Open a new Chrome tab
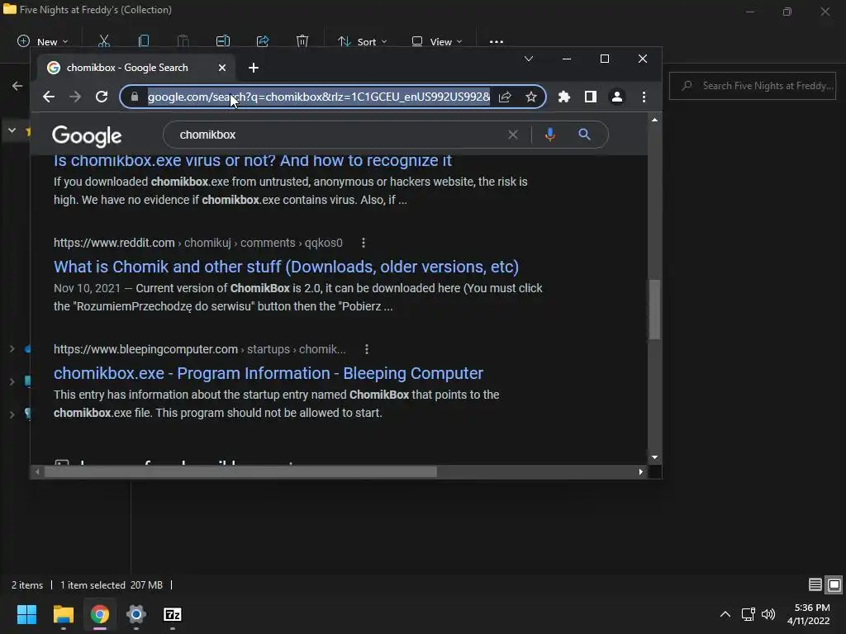Screen dimensions: 846x634 click(254, 68)
